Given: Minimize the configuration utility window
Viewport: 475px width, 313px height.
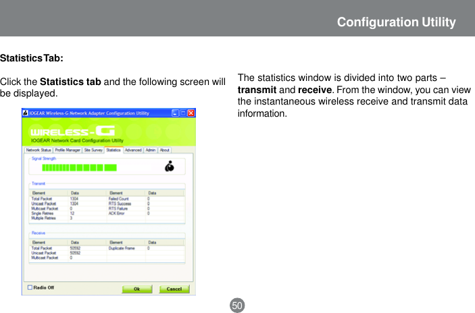Looking at the screenshot, I should [175, 113].
